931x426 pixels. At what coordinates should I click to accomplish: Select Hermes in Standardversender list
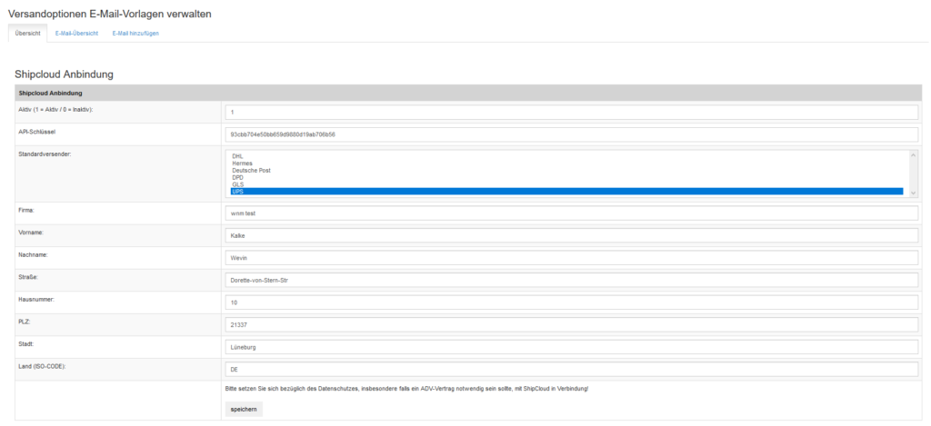tap(566, 163)
